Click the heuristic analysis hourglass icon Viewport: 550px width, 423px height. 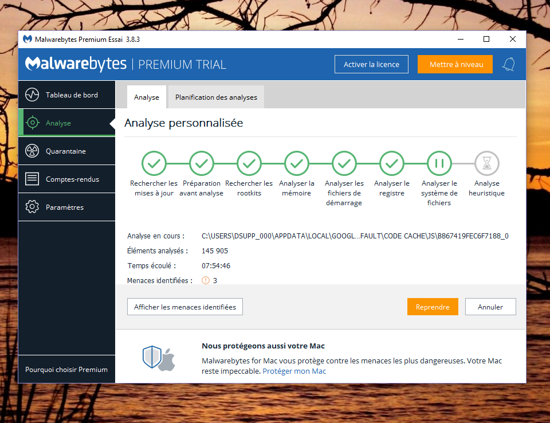point(487,163)
